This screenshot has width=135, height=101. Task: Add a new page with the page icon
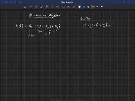pyautogui.click(x=124, y=2)
